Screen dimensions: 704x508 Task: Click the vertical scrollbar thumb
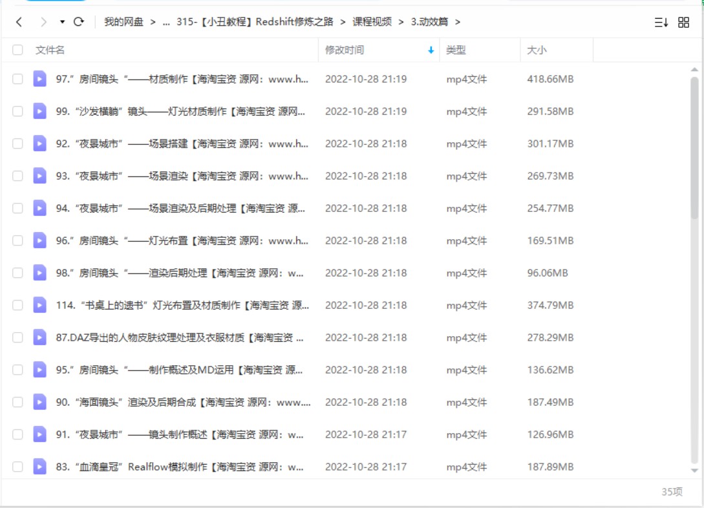[694, 148]
